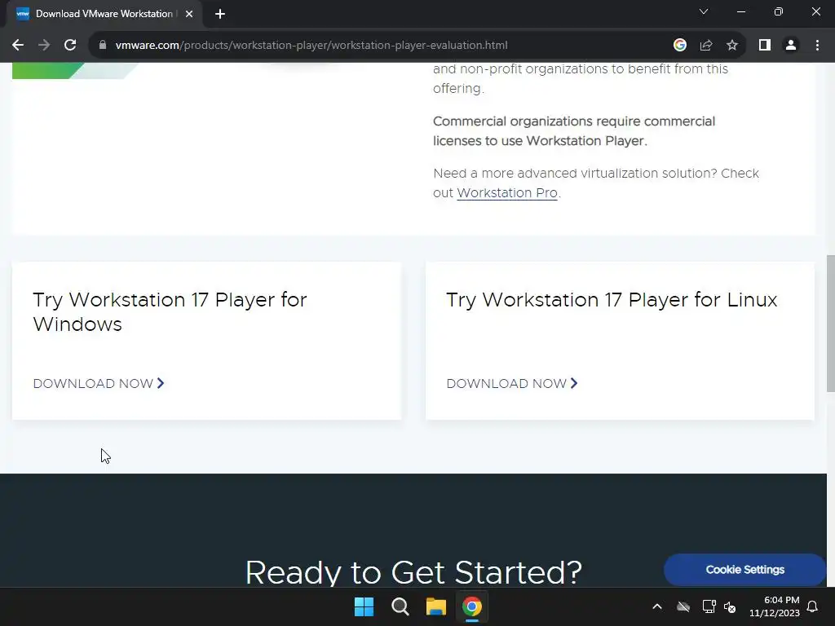
Task: Share this page via share icon
Action: tap(706, 46)
